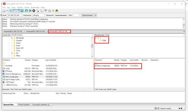Image resolution: width=188 pixels, height=111 pixels.
Task: Search remote files with binoculars icon
Action: [57, 11]
